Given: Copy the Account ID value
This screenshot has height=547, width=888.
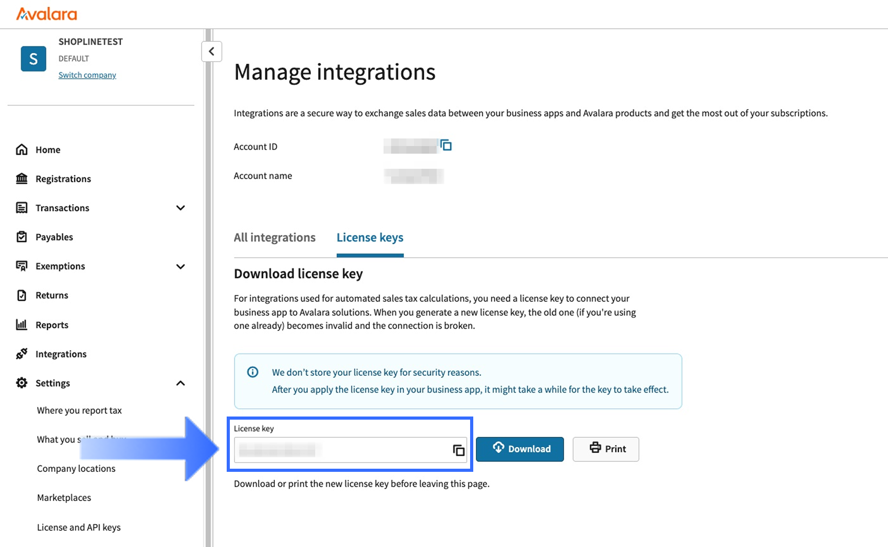Looking at the screenshot, I should click(446, 146).
